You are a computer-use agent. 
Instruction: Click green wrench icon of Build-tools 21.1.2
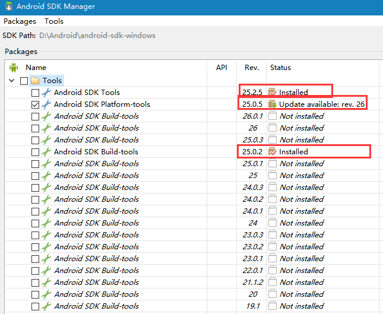[x=46, y=283]
